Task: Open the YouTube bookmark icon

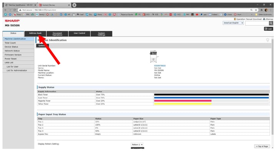Action: (197, 15)
